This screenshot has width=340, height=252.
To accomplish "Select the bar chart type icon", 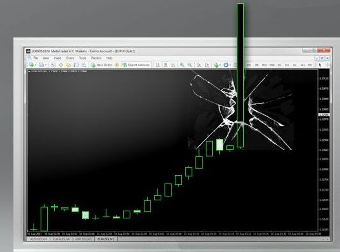I will [x=158, y=65].
